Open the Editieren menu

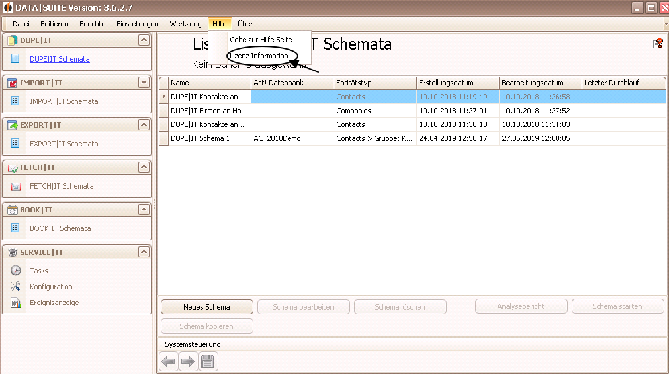[54, 24]
